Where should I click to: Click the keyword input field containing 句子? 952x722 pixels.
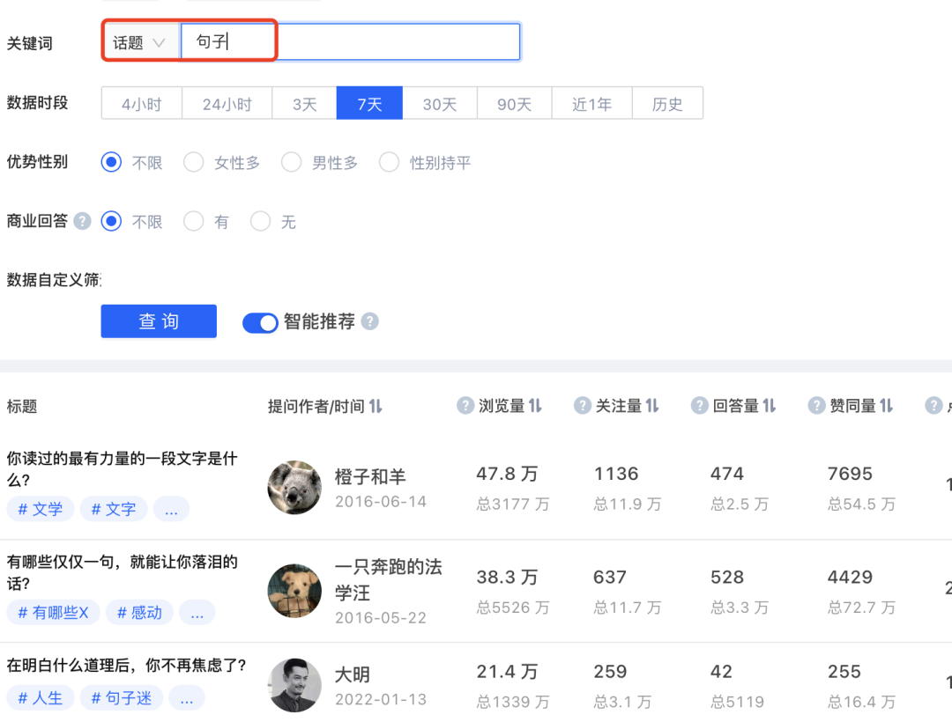pos(350,42)
